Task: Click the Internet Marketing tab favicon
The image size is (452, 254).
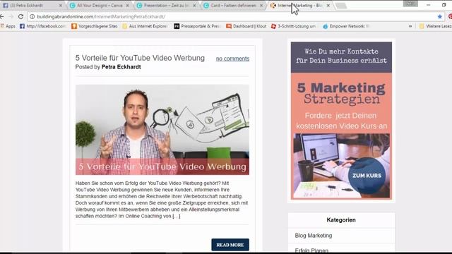Action: click(273, 6)
